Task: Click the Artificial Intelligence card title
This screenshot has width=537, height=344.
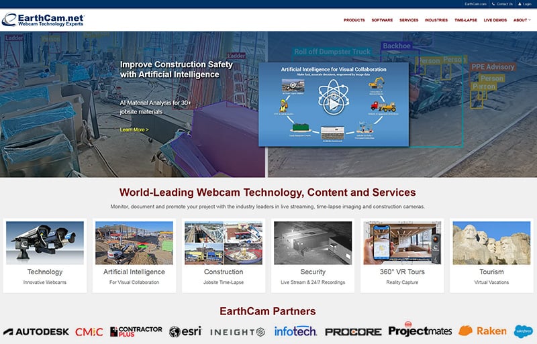Action: pos(134,272)
